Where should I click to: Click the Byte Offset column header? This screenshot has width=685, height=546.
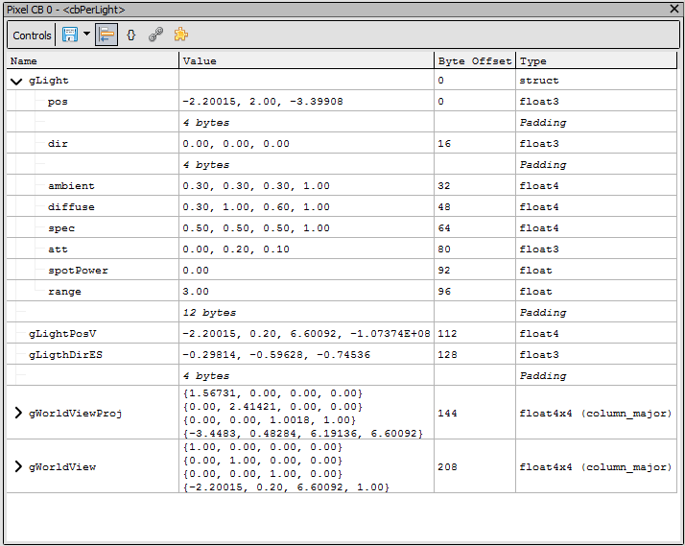tap(475, 60)
